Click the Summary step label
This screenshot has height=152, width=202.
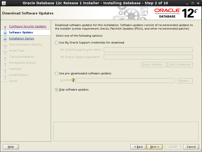pyautogui.click(x=15, y=69)
